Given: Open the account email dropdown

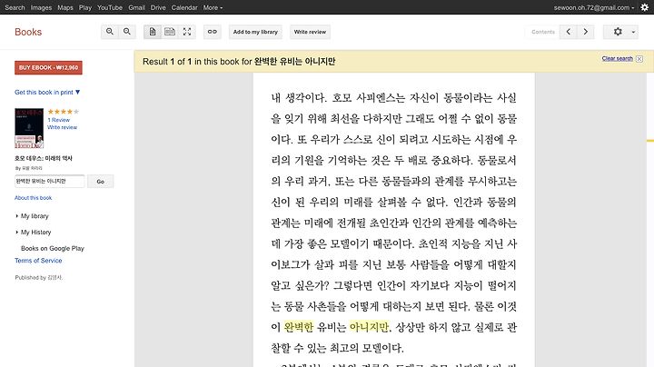Looking at the screenshot, I should point(594,7).
